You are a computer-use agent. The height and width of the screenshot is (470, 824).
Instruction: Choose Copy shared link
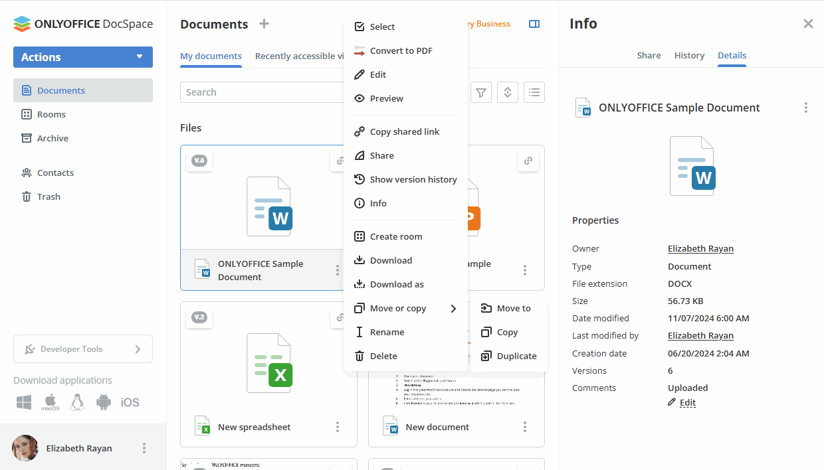[x=405, y=131]
